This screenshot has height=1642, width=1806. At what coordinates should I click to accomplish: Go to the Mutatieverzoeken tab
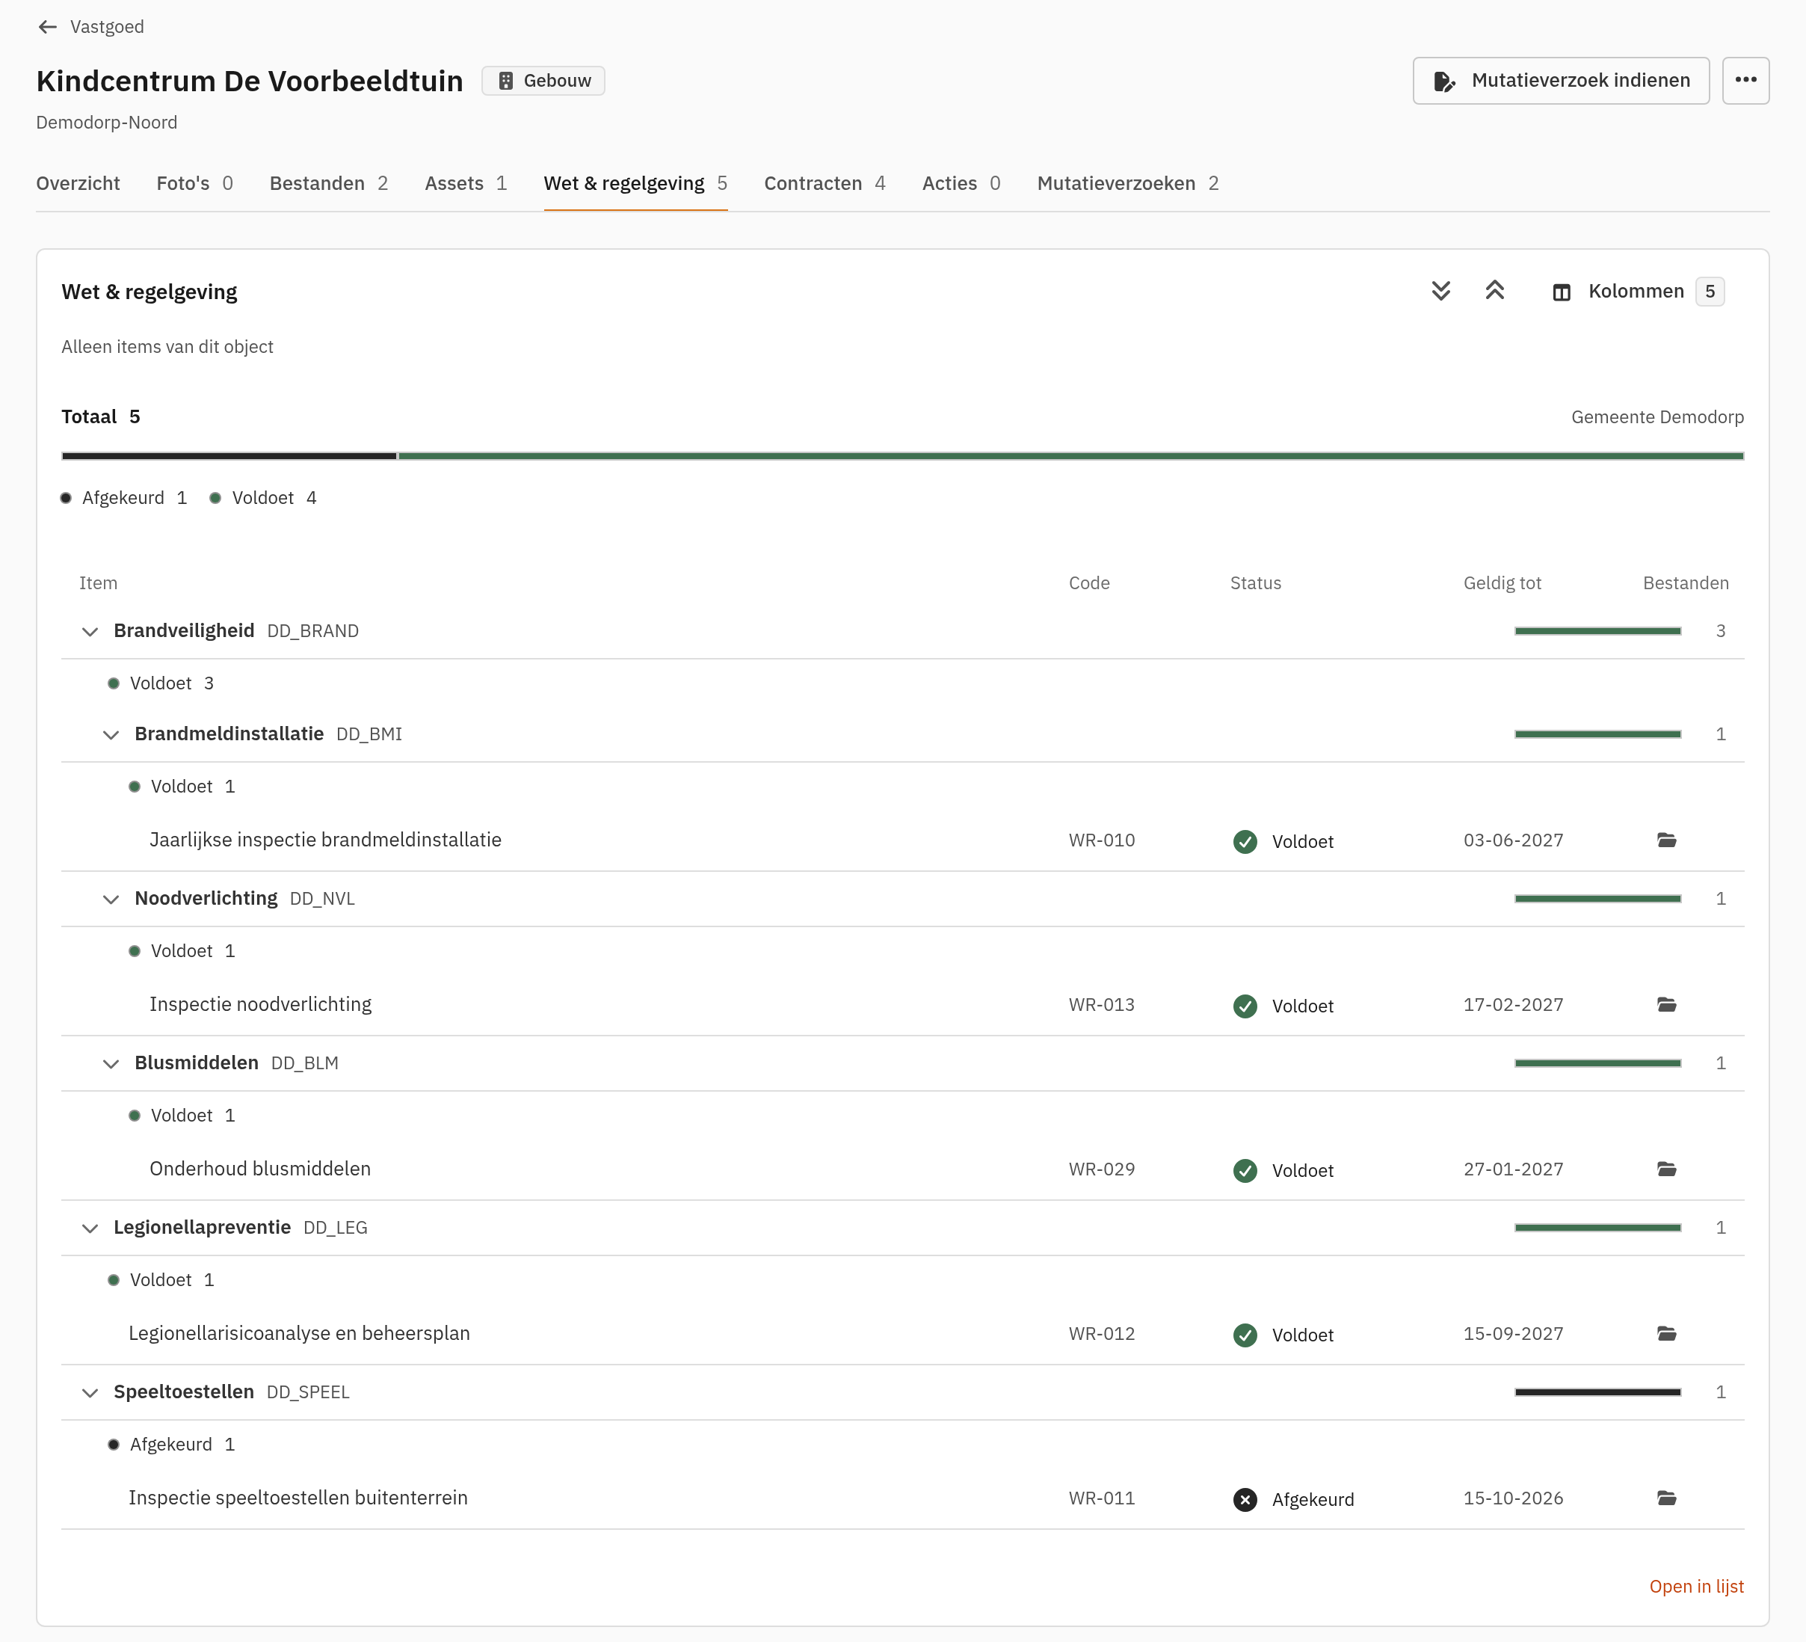[x=1128, y=184]
